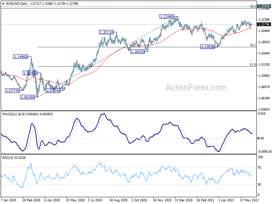The width and height of the screenshot is (272, 204).
Task: Select the 61.8 Fibonacci level label
Action: [253, 65]
